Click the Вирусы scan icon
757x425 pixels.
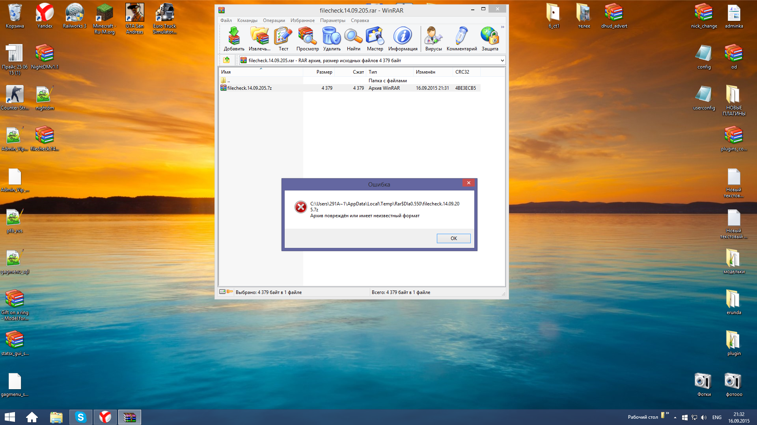433,39
